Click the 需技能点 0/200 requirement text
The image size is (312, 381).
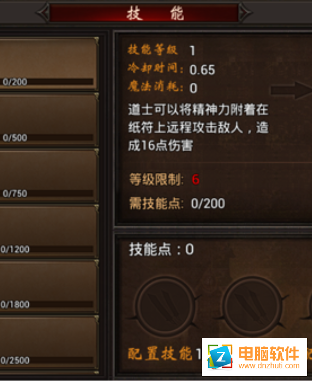177,203
